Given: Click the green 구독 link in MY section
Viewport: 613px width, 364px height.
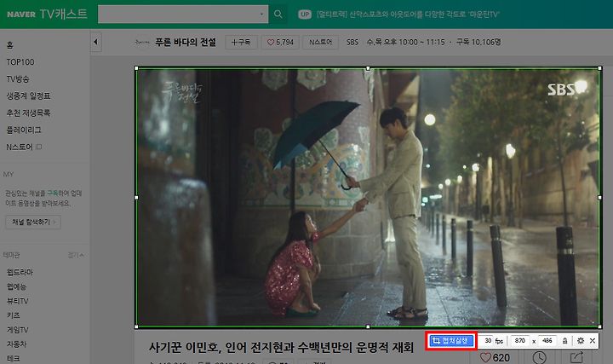Looking at the screenshot, I should pyautogui.click(x=52, y=194).
